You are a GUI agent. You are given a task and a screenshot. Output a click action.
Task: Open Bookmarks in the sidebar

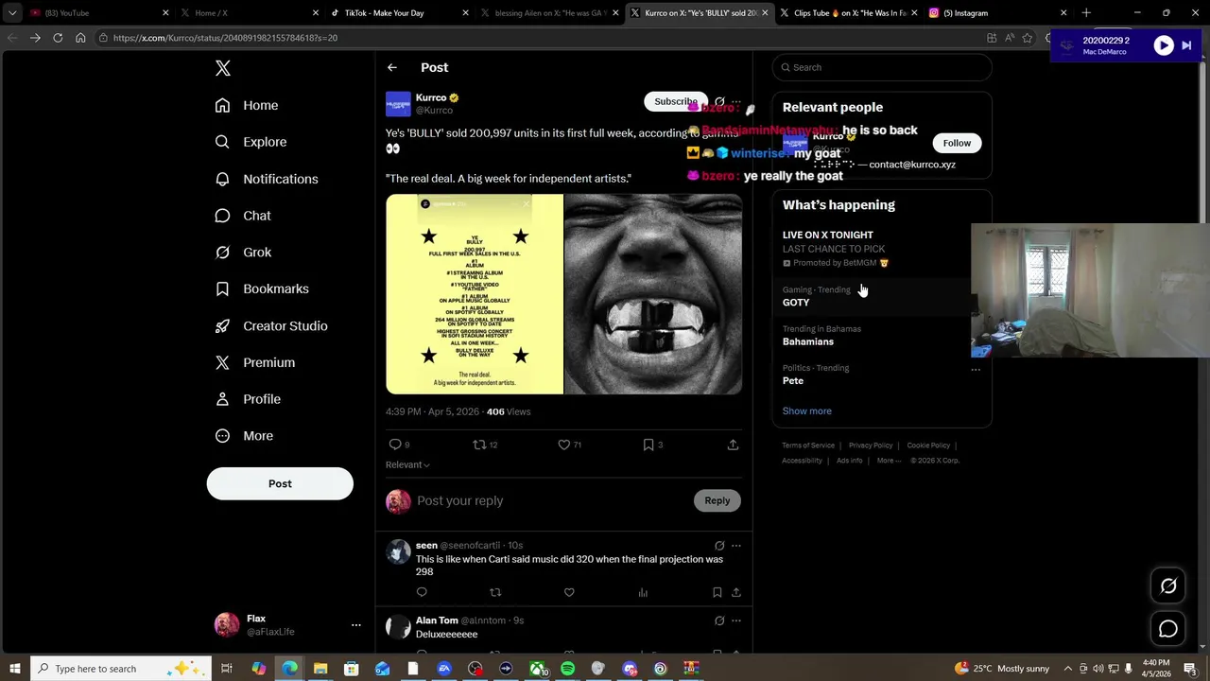[262, 288]
